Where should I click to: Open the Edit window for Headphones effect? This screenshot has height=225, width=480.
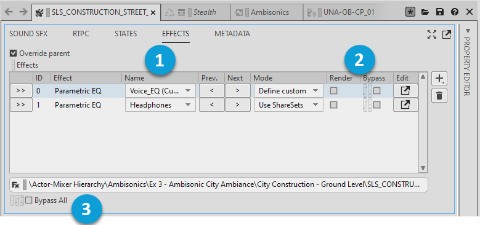[405, 105]
